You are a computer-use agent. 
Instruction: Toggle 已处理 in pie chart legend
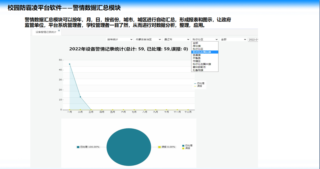point(188,145)
